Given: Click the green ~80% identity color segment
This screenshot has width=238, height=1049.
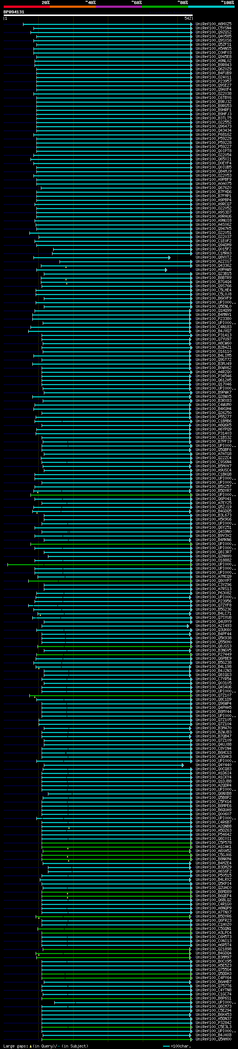Looking at the screenshot, I should pyautogui.click(x=165, y=7).
